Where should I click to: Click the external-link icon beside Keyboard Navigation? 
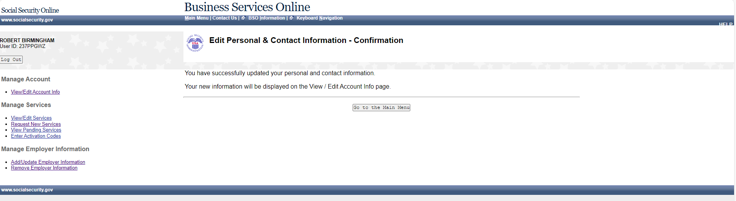coord(291,18)
